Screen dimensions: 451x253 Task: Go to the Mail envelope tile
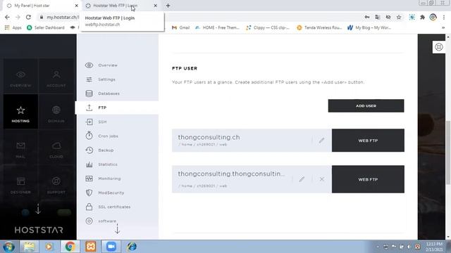[x=20, y=147]
